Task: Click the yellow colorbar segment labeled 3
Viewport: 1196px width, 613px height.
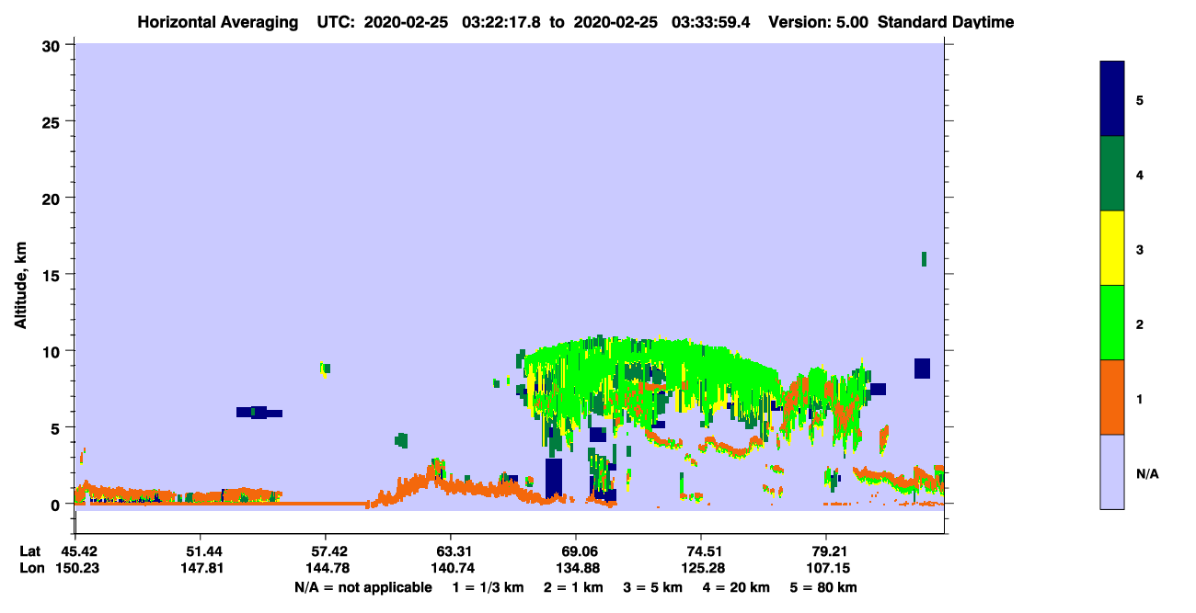Action: (1112, 248)
